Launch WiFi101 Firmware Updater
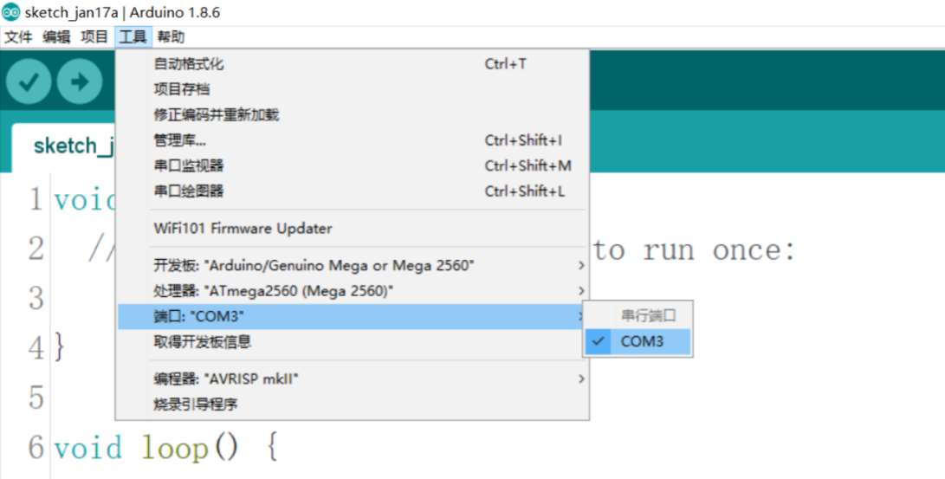Viewport: 945px width, 479px height. pyautogui.click(x=352, y=229)
